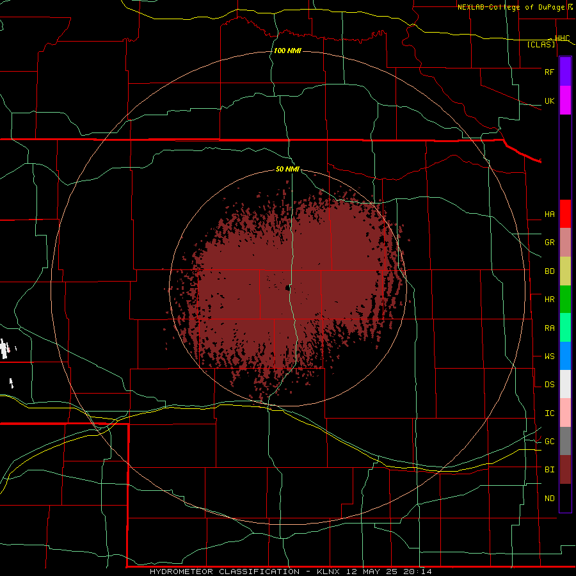Viewport: 576px width, 576px height.
Task: Select the 'DS' legend label
Action: (549, 385)
